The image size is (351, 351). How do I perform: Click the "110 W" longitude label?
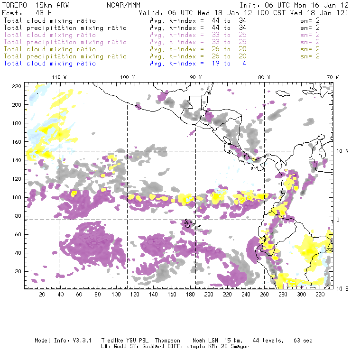59,77
